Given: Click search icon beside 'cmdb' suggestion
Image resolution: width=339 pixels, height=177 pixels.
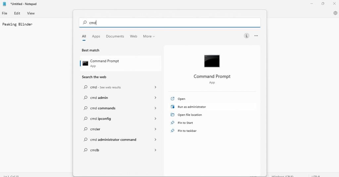Looking at the screenshot, I should click(x=86, y=150).
